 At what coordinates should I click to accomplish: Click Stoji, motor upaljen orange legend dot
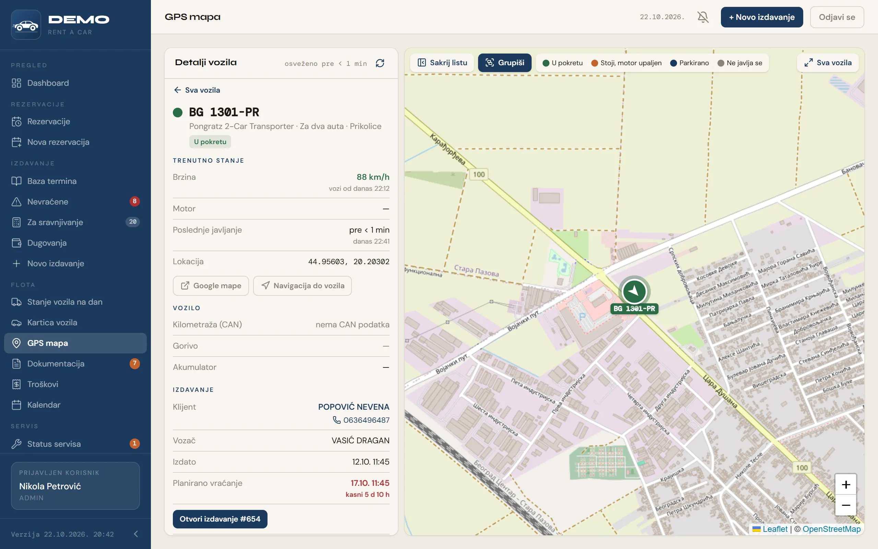(594, 63)
